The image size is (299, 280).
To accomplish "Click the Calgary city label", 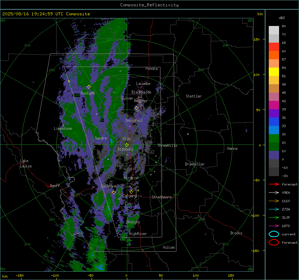I will point(130,196).
